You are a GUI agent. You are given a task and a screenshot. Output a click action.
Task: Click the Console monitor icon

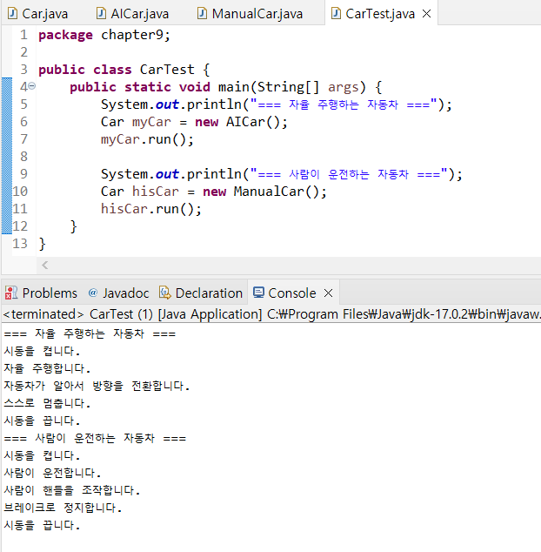(257, 293)
